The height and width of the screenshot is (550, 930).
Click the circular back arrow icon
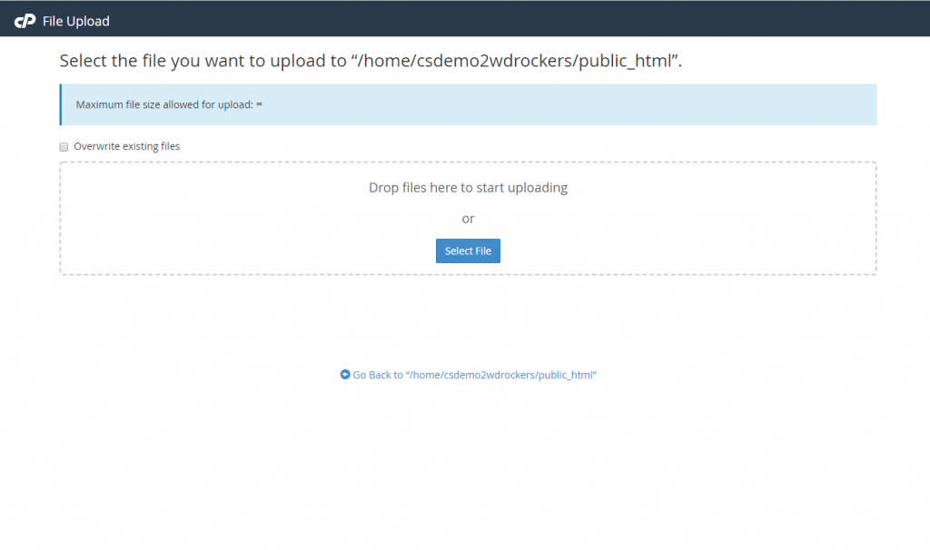click(345, 374)
